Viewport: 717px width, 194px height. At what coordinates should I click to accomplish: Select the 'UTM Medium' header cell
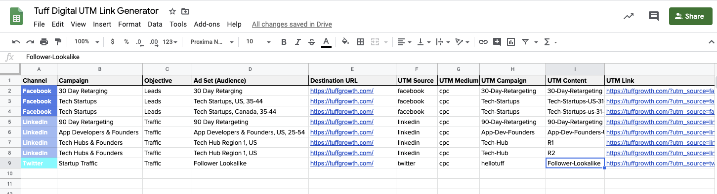click(458, 80)
